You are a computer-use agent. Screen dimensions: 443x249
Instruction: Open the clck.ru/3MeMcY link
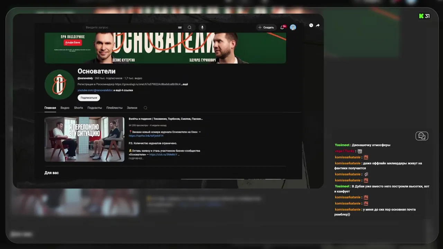click(x=163, y=155)
